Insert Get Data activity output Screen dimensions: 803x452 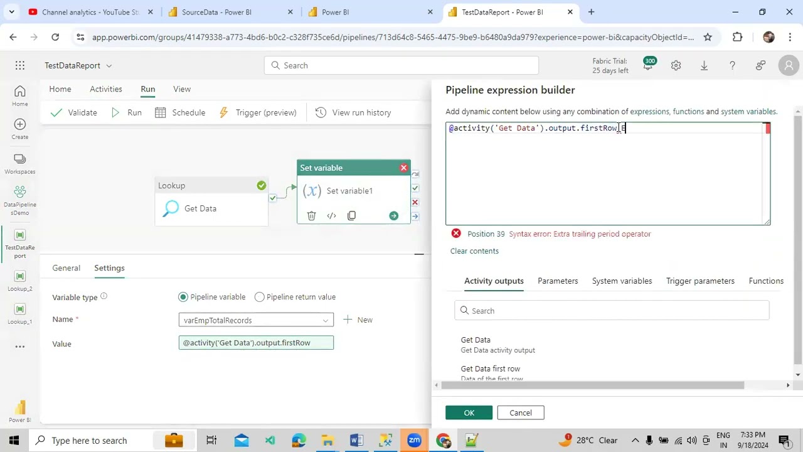pyautogui.click(x=497, y=345)
